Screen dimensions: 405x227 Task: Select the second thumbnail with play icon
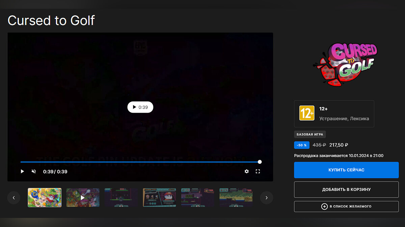[83, 197]
